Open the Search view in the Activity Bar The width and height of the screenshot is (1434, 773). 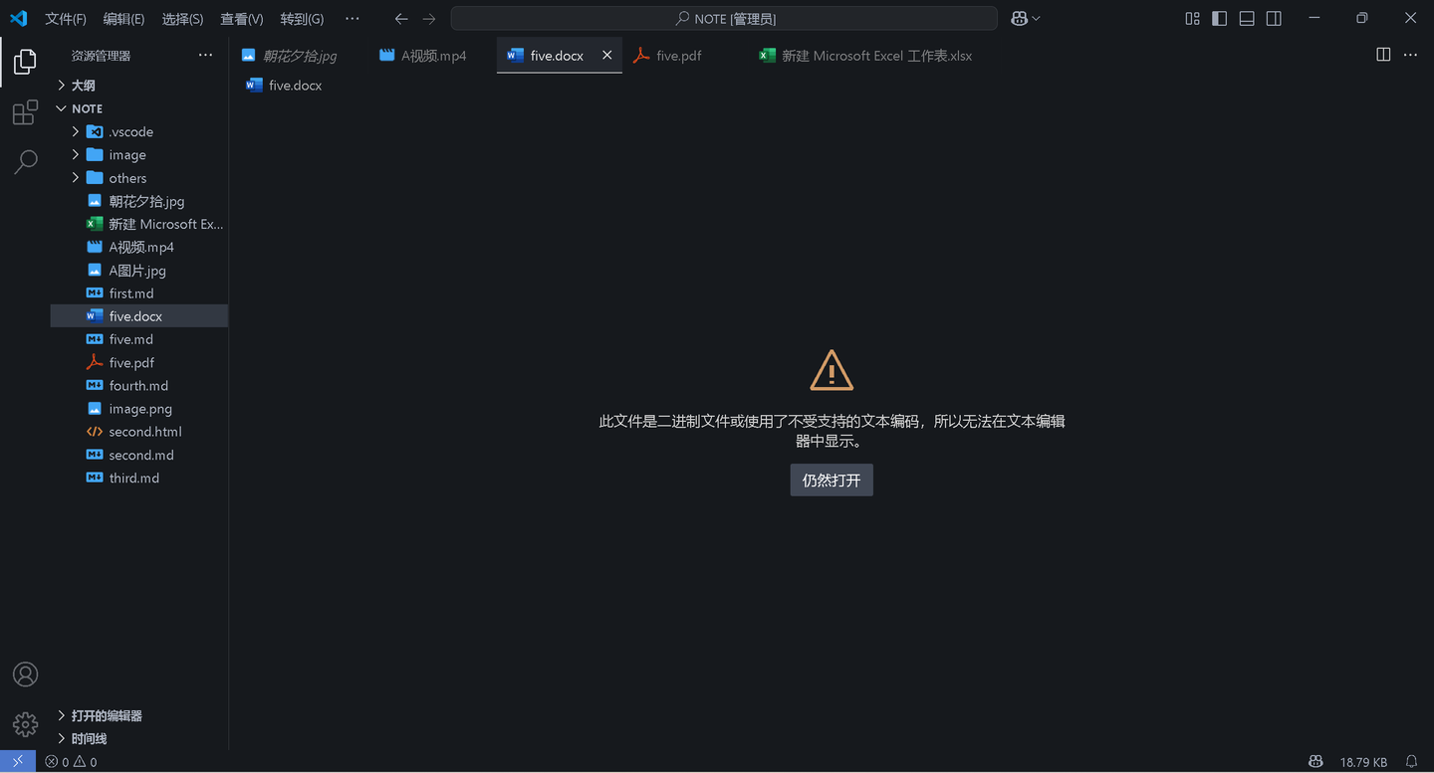click(25, 161)
